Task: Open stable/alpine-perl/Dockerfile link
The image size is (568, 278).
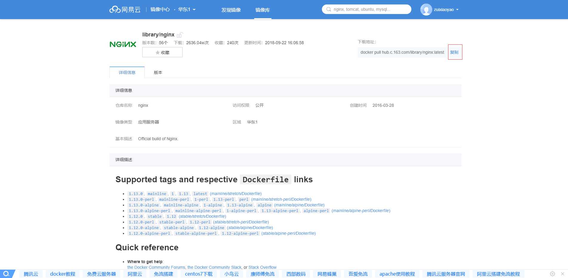Action: pos(288,234)
